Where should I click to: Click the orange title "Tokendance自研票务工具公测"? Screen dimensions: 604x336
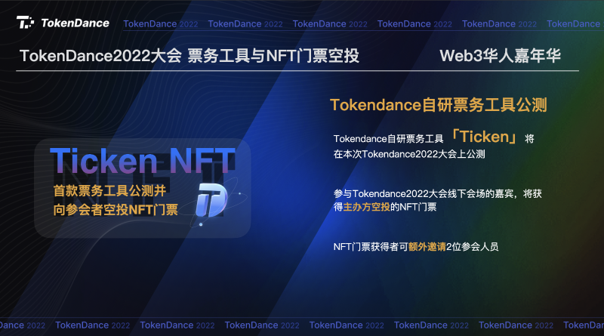[x=439, y=105]
